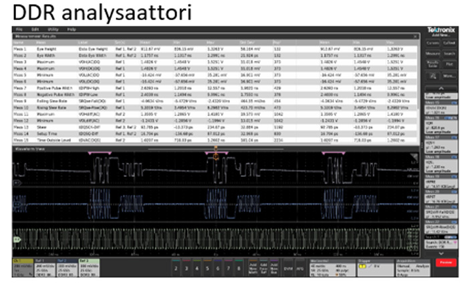This screenshot has height=287, width=468.
Task: Toggle channel 2 button
Action: [x=176, y=267]
